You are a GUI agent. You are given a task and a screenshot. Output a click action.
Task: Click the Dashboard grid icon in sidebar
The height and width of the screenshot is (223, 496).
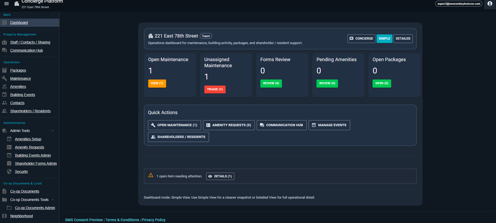click(x=4, y=23)
